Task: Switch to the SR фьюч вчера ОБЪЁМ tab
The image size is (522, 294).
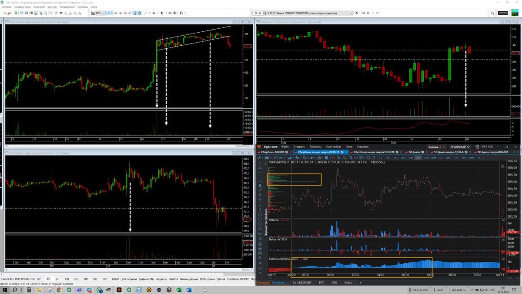Action: (492, 152)
